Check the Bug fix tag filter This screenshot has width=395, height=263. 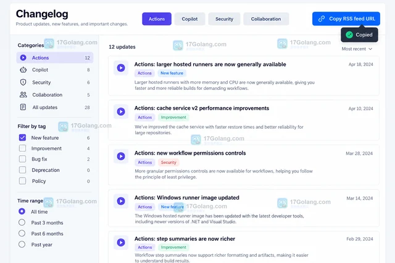tap(22, 159)
